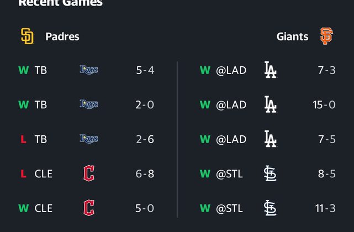Tap the Guardians logo in the 5-0 win
Screen dimensions: 354x232
(88, 208)
